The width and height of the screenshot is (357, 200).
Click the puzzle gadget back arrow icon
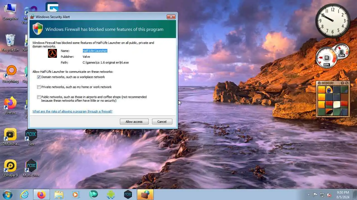[x=320, y=83]
